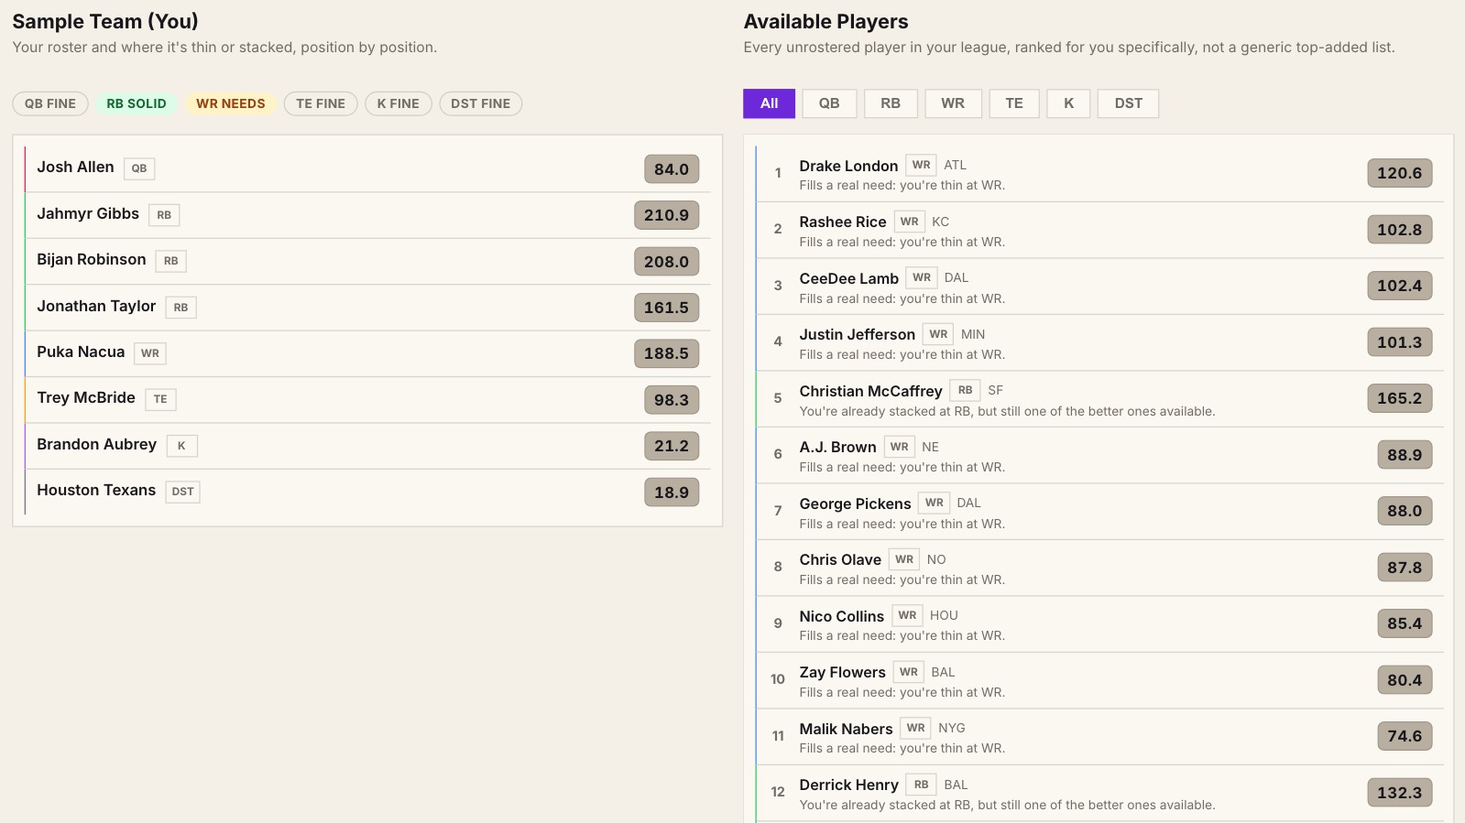Select Jonathan Taylor roster row

[367, 308]
